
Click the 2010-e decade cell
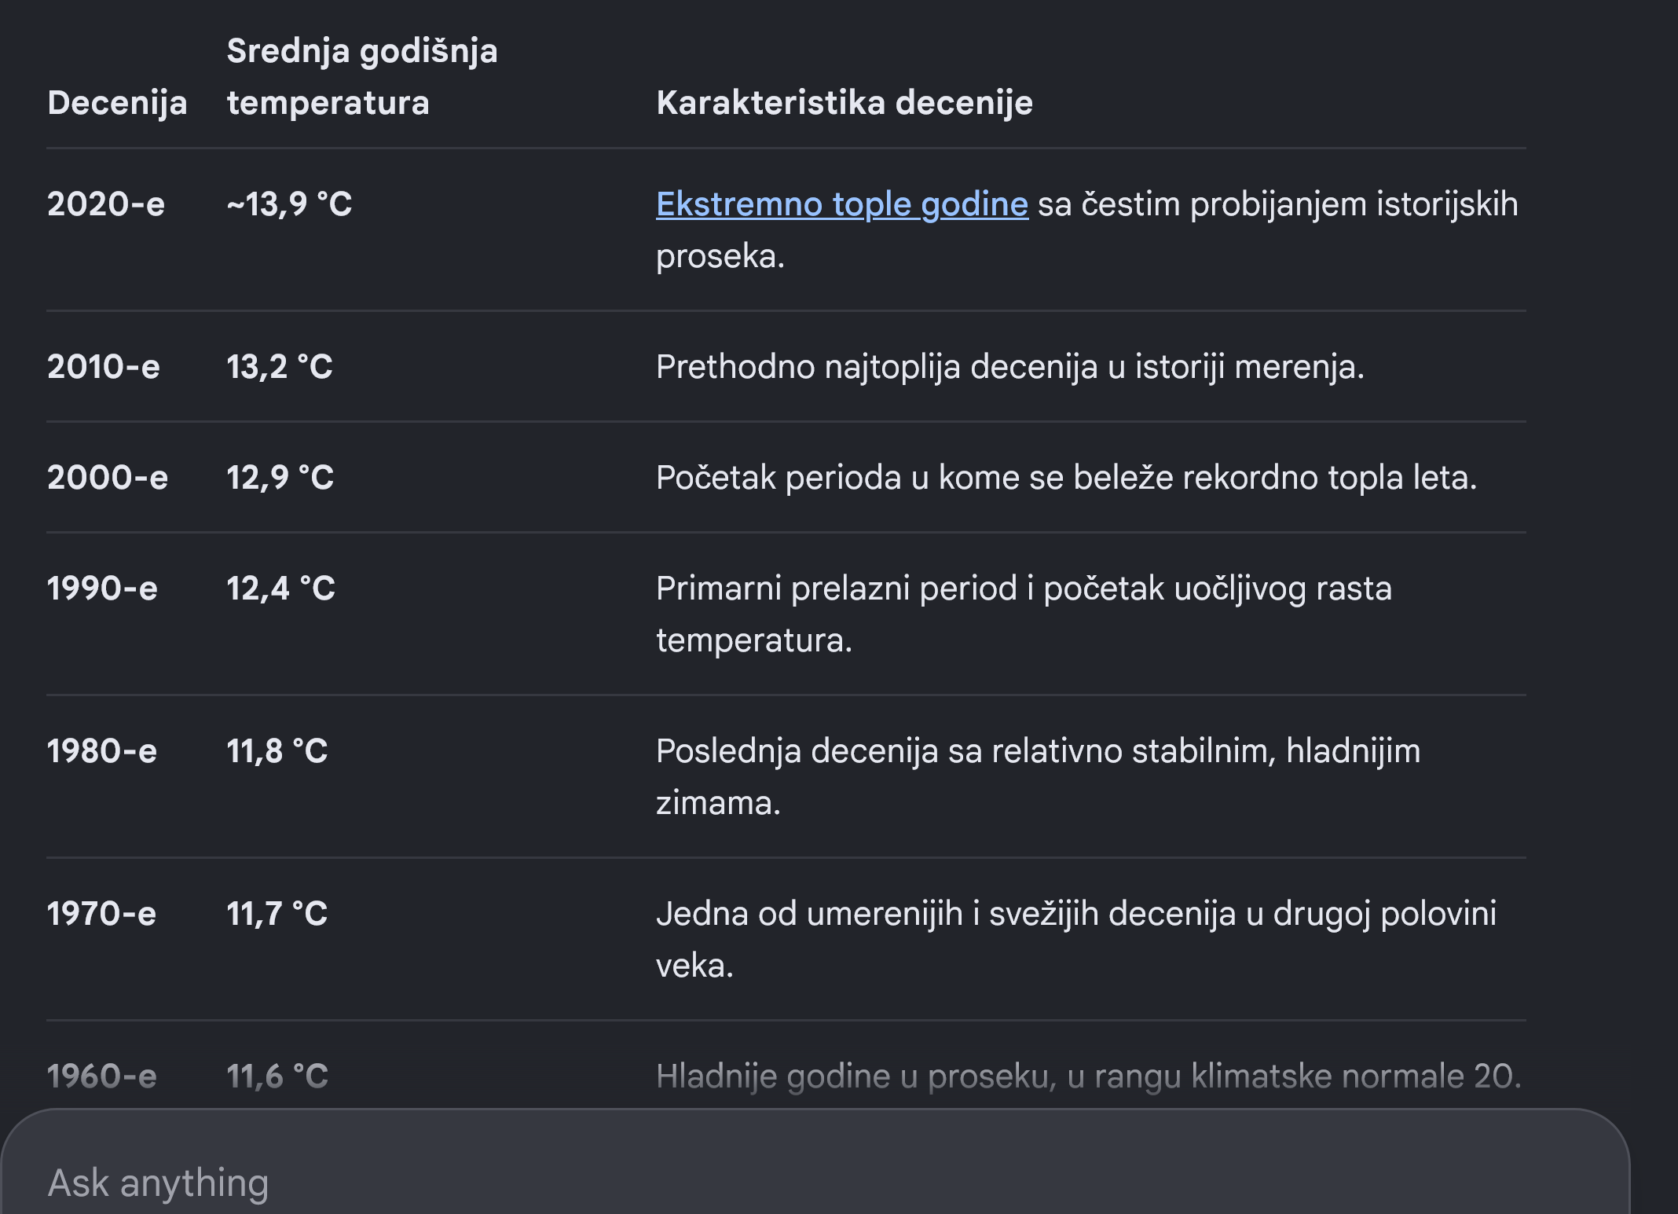(x=104, y=367)
